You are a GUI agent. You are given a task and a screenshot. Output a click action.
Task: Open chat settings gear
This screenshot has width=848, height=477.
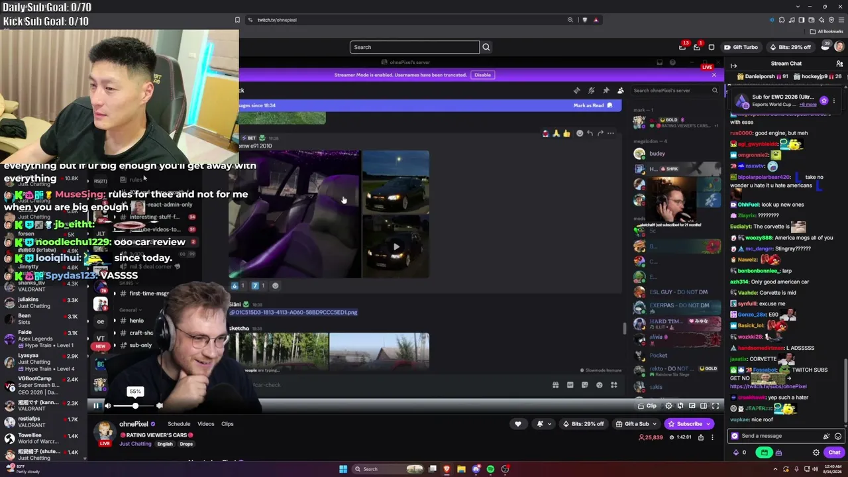pos(816,452)
